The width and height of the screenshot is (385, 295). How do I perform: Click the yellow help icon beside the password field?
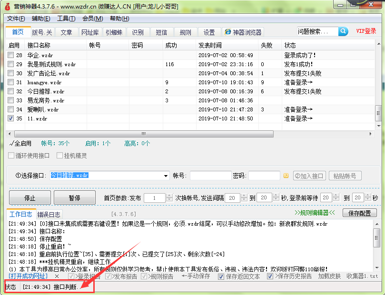coord(286,176)
